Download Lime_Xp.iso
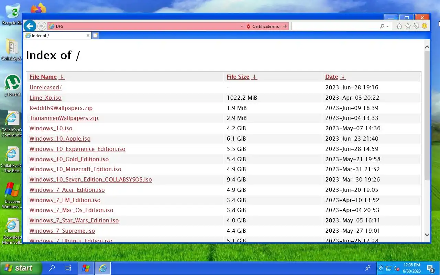Viewport: 440px width, 275px height. [x=45, y=98]
